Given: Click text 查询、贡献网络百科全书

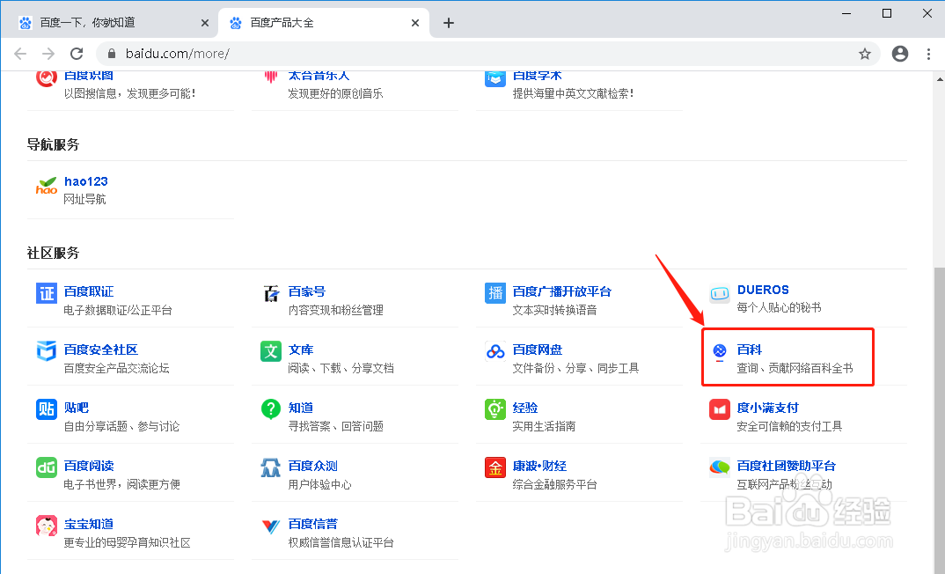Looking at the screenshot, I should tap(795, 368).
